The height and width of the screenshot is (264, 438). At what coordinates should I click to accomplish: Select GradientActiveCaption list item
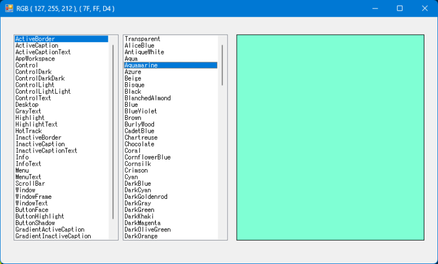coord(53,229)
